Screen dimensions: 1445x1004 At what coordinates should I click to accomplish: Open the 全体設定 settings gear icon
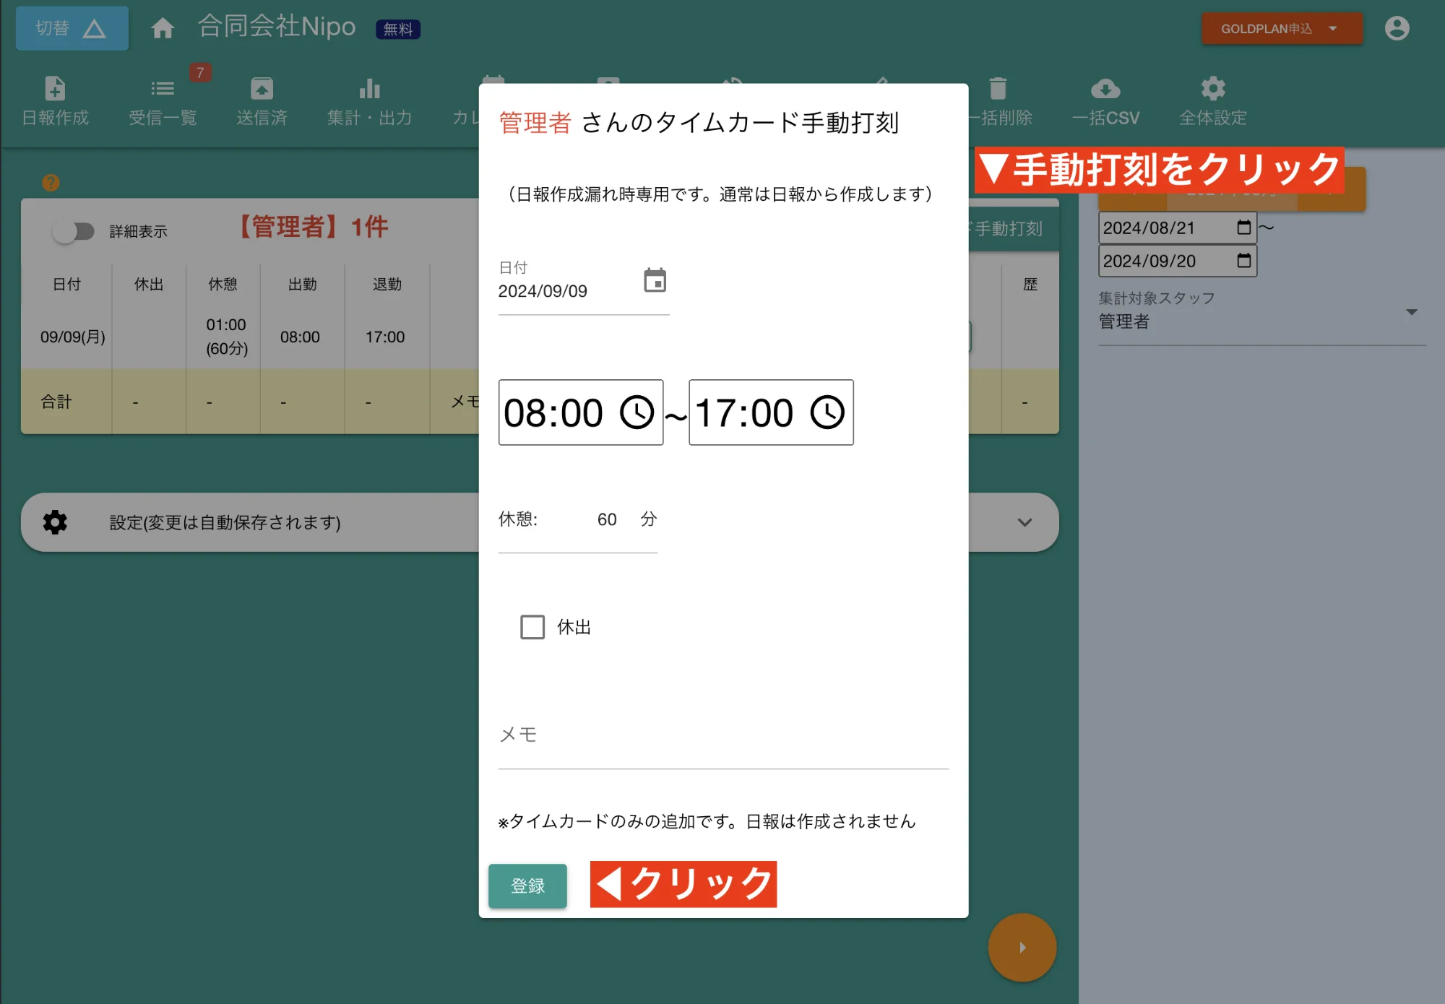point(1212,88)
